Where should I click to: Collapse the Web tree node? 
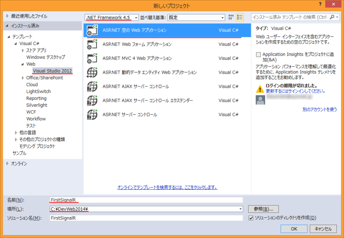[x=23, y=64]
